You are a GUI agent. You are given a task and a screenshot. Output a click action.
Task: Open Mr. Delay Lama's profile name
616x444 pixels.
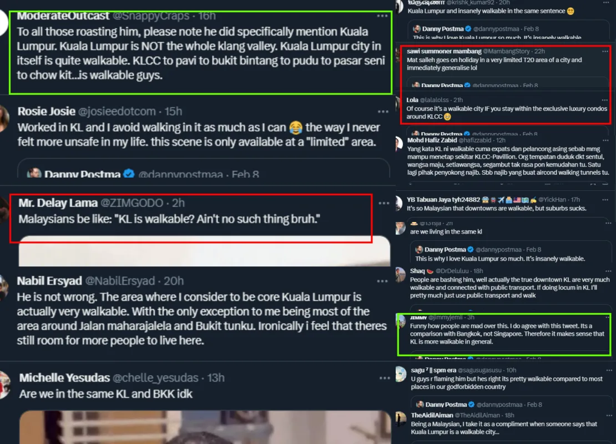58,203
